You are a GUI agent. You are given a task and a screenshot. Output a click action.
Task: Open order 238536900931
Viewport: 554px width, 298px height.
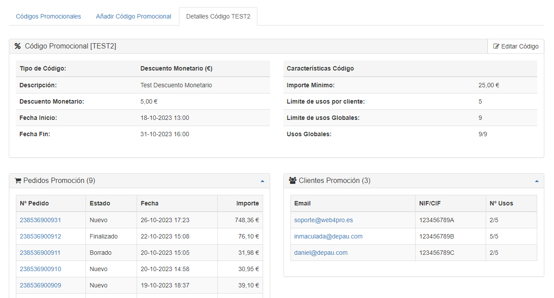pos(41,220)
